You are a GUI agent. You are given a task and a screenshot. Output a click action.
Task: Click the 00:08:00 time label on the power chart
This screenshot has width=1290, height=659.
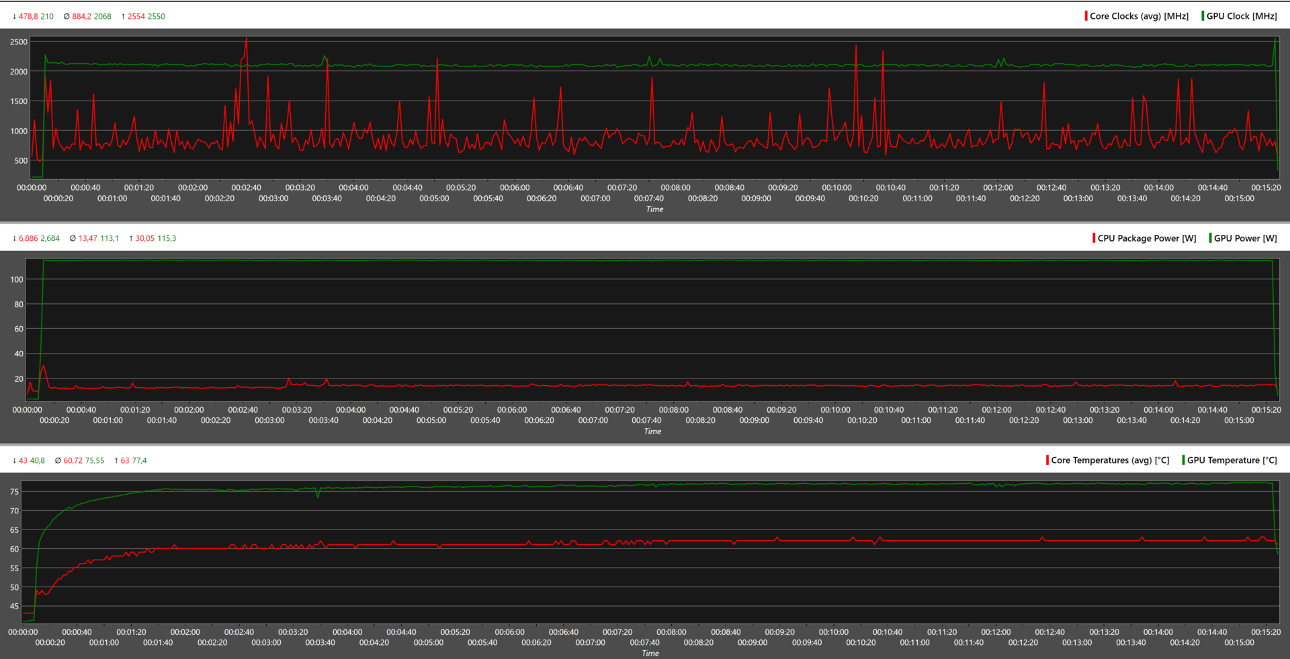(x=674, y=410)
